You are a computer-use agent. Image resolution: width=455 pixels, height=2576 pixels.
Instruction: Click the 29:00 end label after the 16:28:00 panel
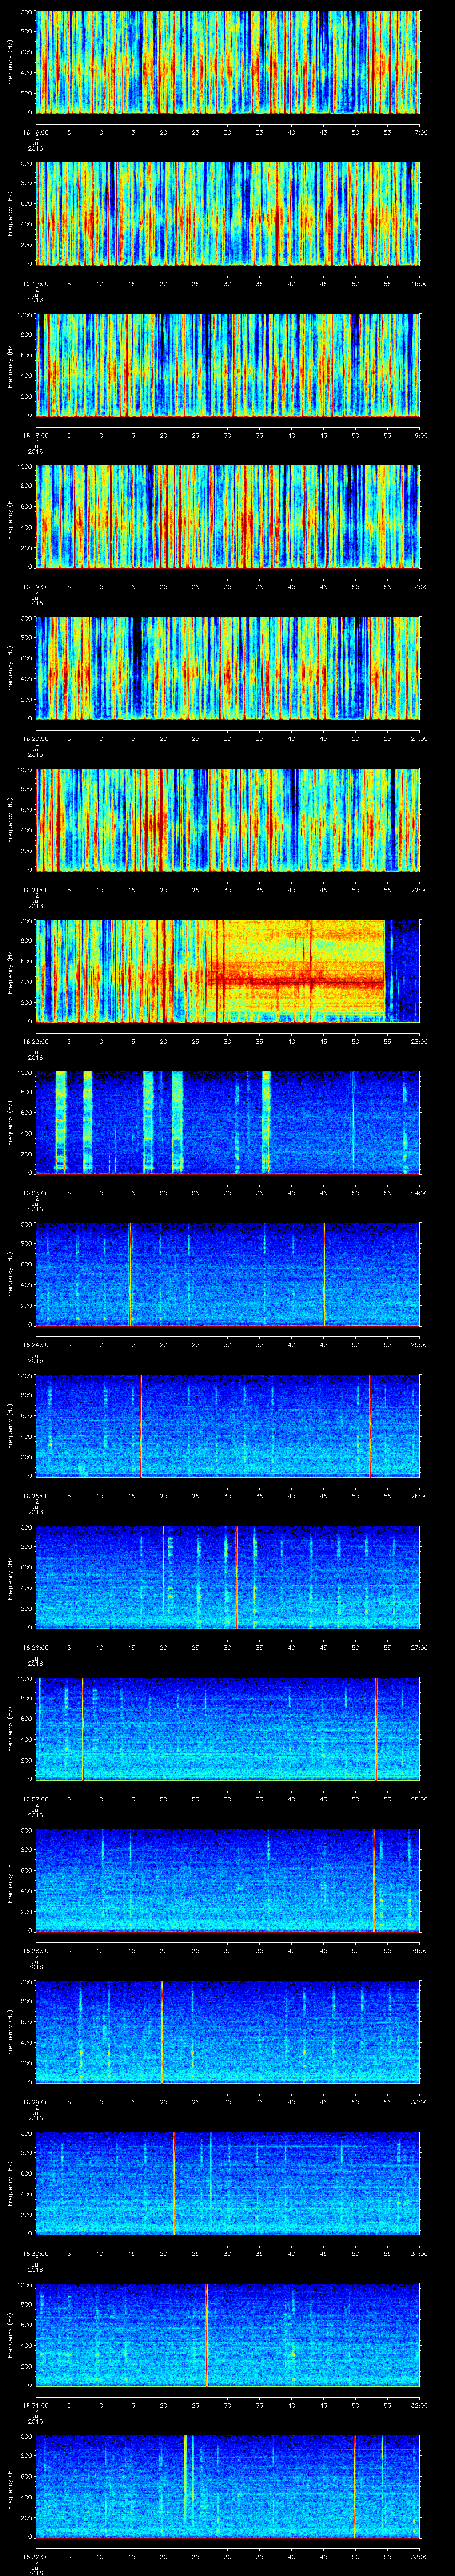[x=419, y=1950]
